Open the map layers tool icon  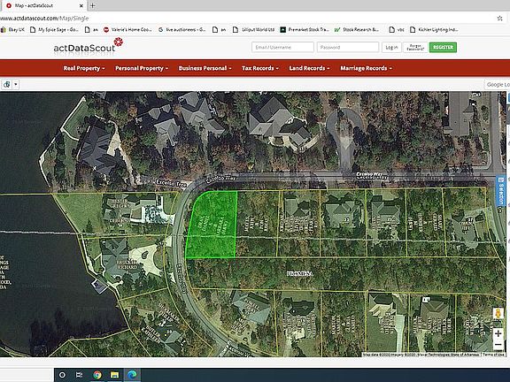click(x=7, y=85)
